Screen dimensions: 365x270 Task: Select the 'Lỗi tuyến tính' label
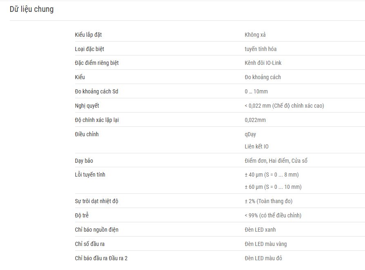coord(90,175)
